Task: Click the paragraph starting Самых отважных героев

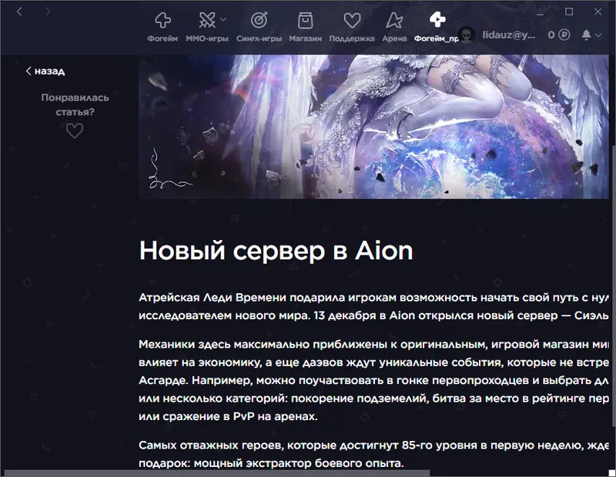Action: 373,454
